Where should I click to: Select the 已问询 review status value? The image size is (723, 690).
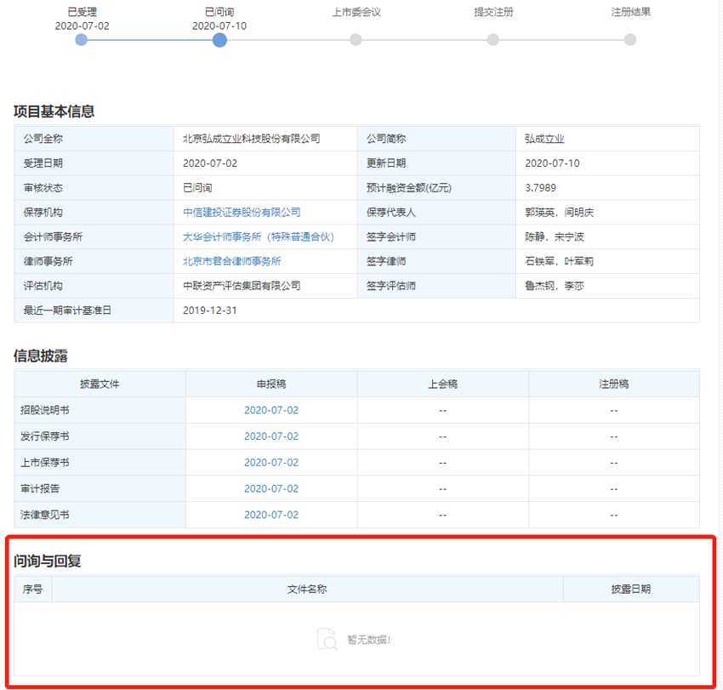tap(197, 188)
